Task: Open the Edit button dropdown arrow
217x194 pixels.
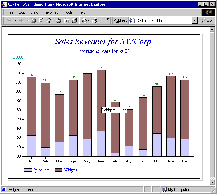Action: pos(88,21)
